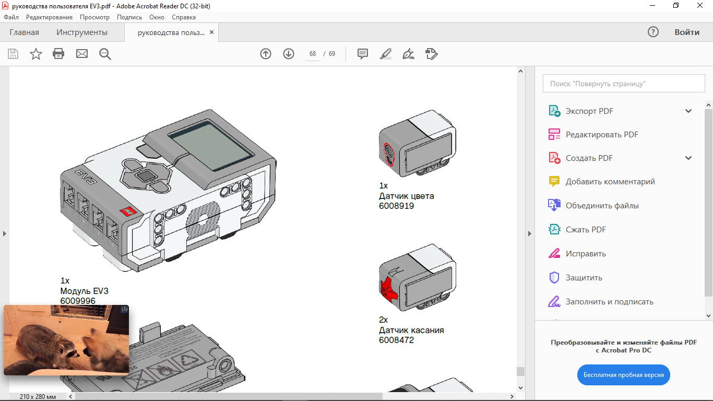Click the Добавить комментарий tool icon
This screenshot has width=713, height=401.
pos(554,182)
